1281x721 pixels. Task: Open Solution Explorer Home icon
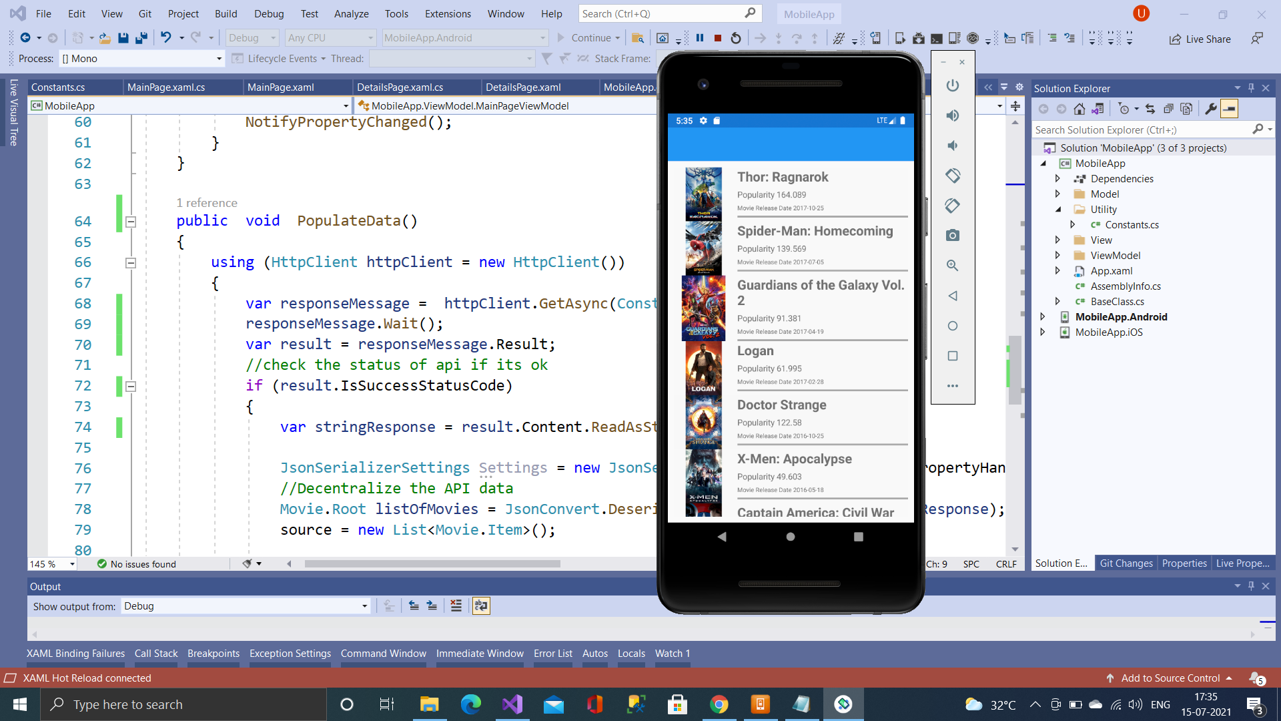(x=1079, y=109)
